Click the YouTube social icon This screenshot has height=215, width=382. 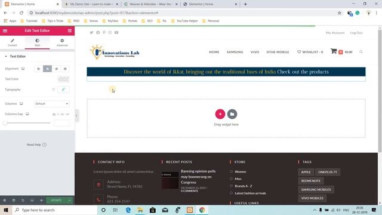(x=116, y=32)
